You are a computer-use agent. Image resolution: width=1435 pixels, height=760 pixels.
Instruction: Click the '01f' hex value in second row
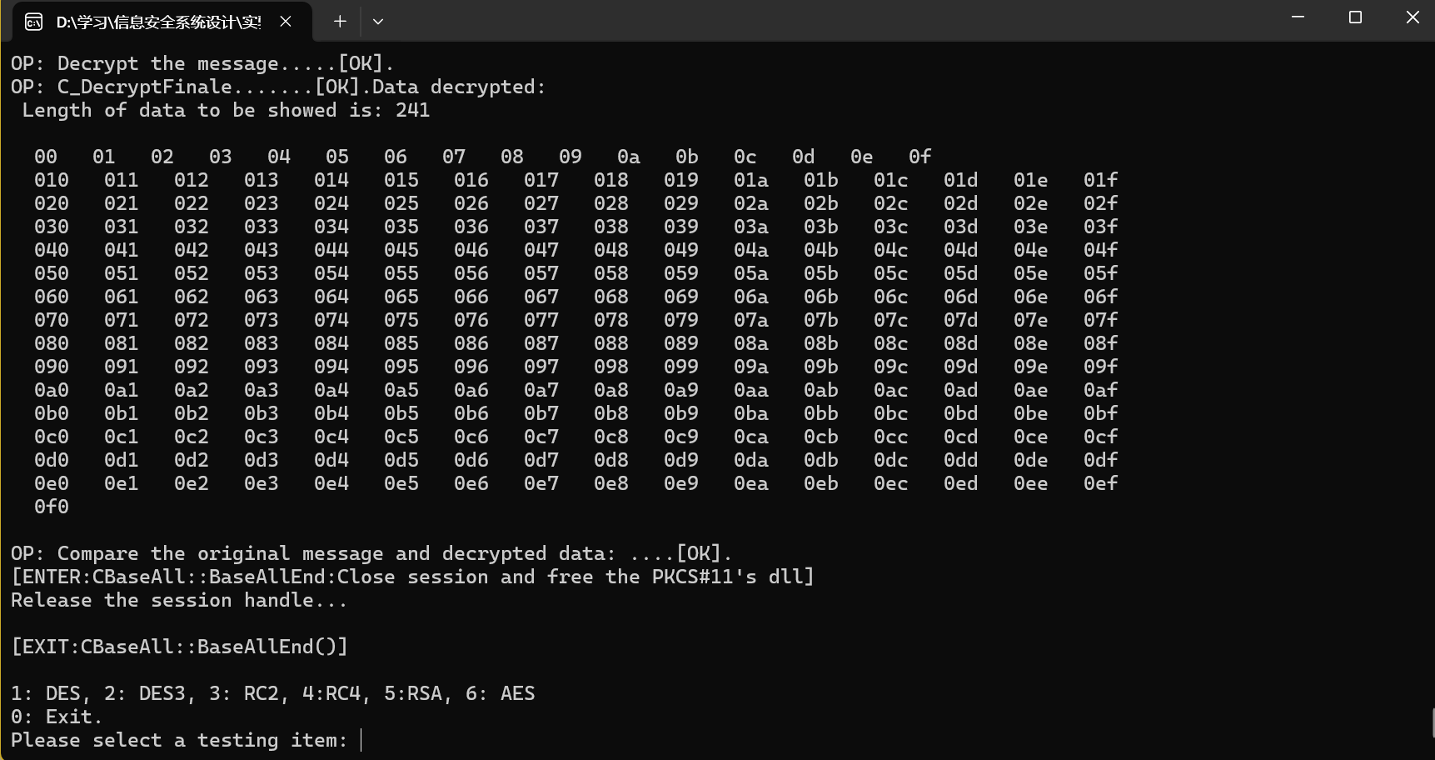click(x=1100, y=180)
